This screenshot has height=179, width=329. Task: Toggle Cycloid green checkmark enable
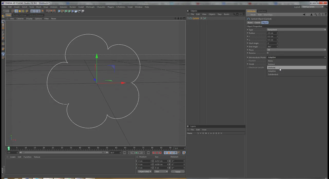[205, 18]
